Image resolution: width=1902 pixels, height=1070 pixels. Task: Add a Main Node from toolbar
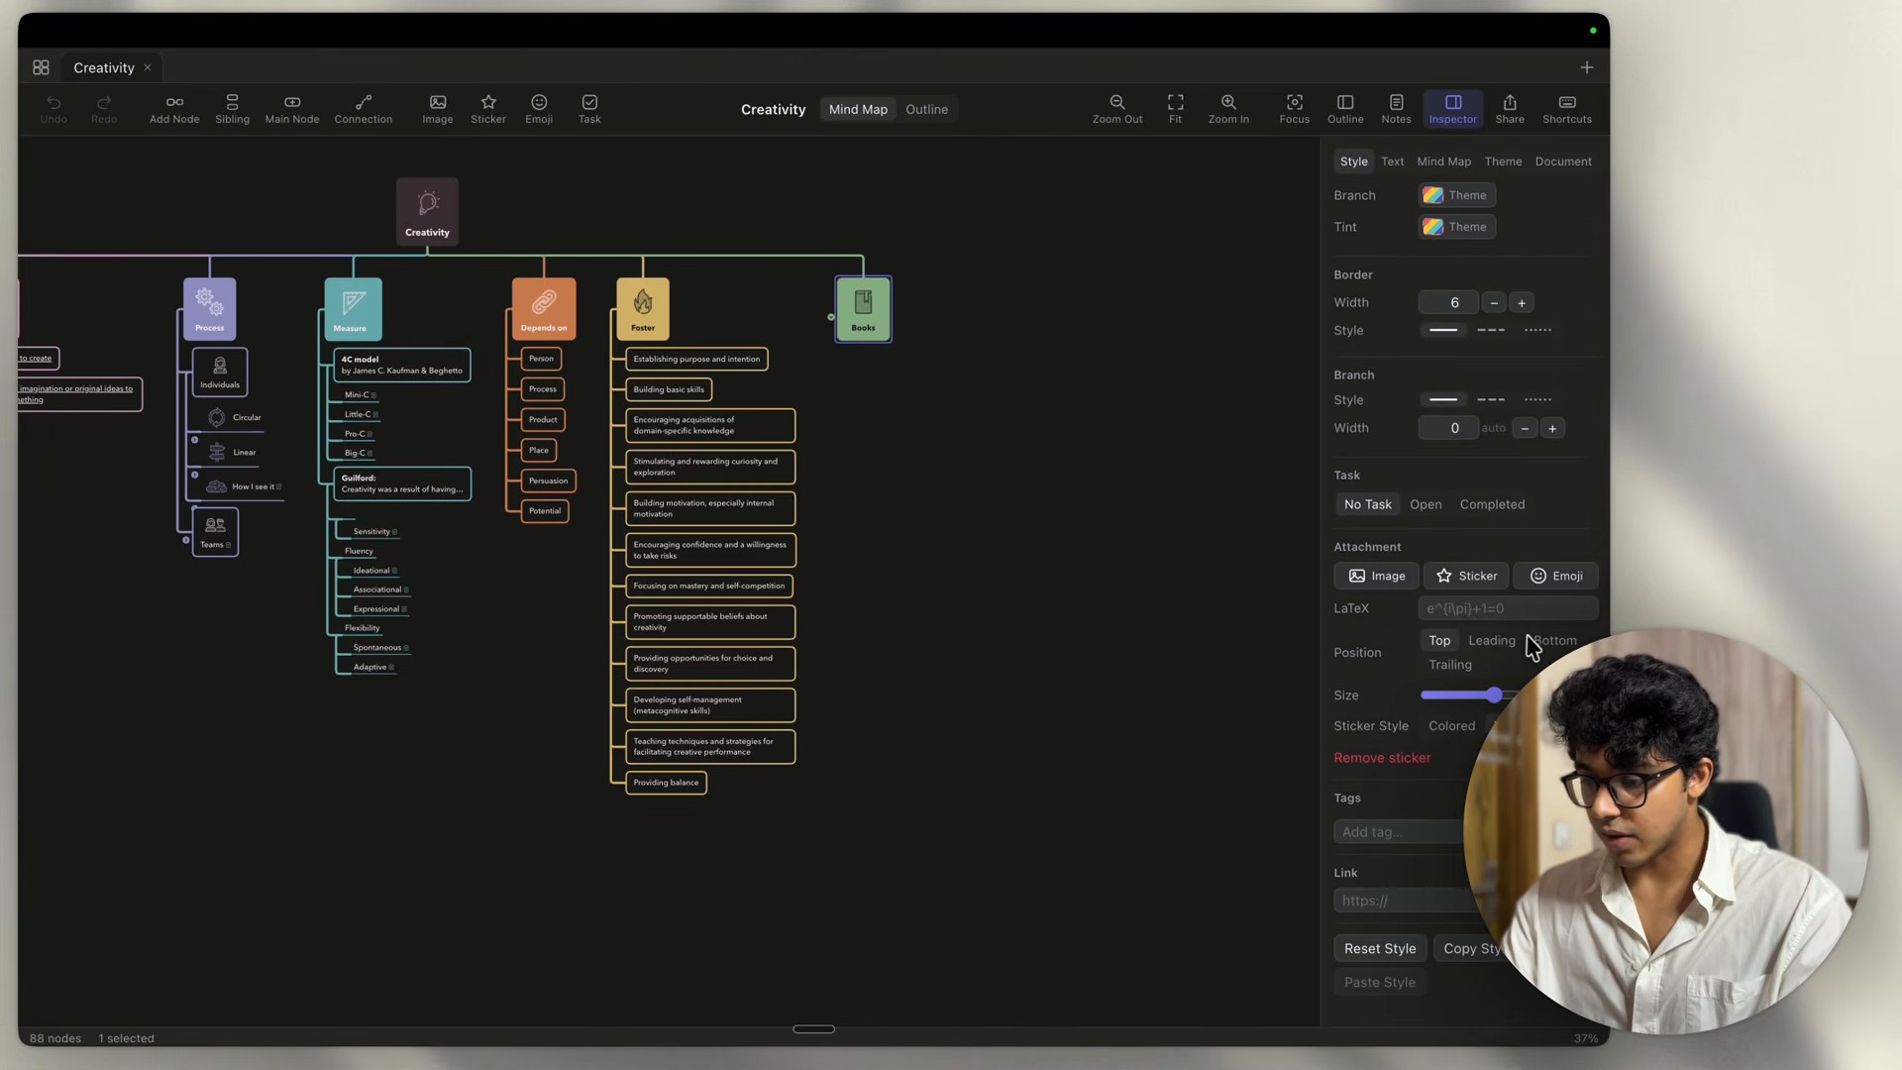292,109
